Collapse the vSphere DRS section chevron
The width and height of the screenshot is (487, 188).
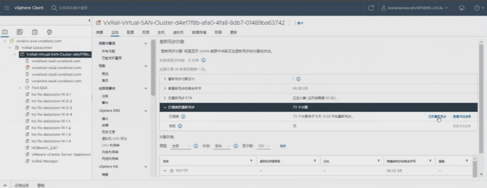coord(146,111)
